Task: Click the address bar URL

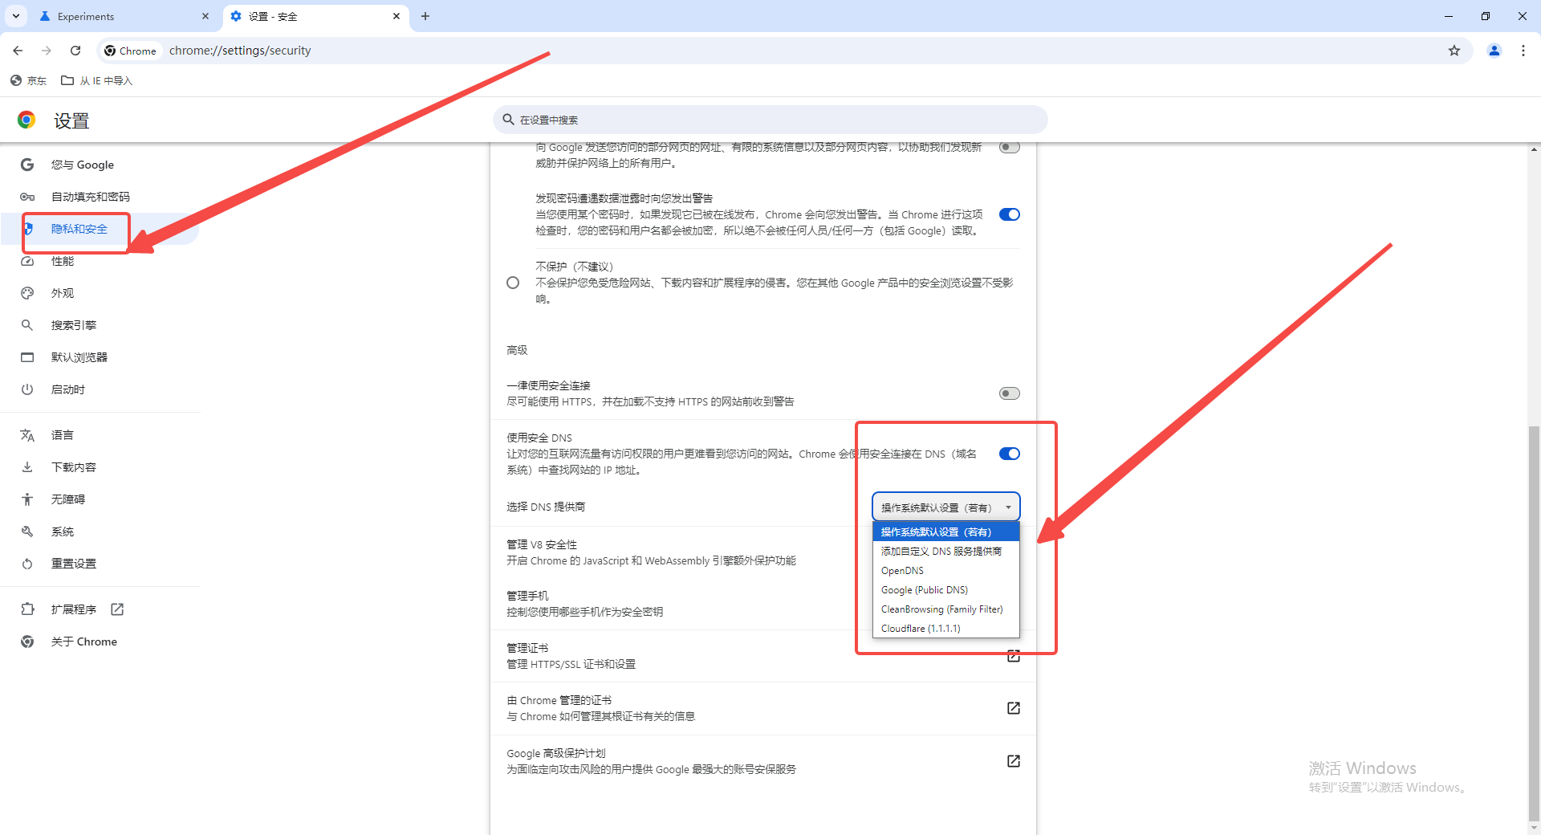Action: (240, 51)
